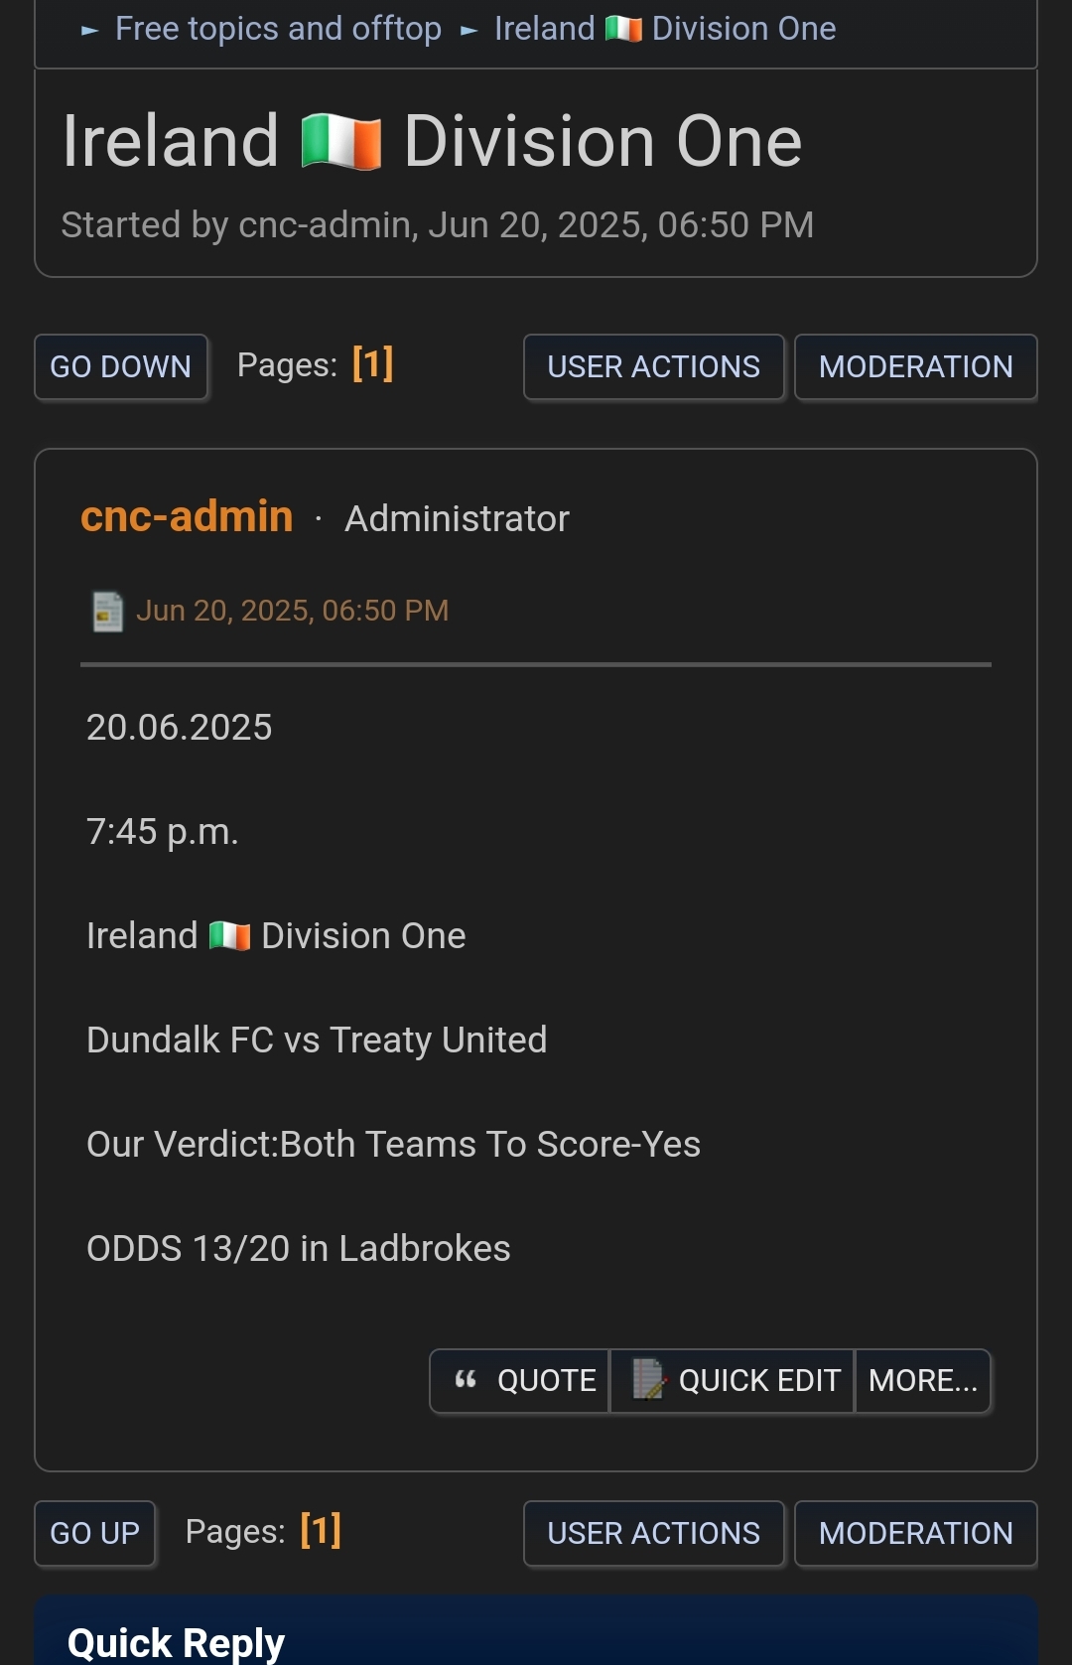The image size is (1072, 1665).
Task: Open the cnc-admin user profile link
Action: click(187, 516)
